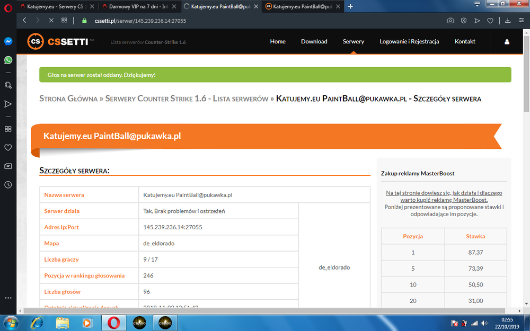Screen dimensions: 530x331
Task: Open downloads icon in the toolbar
Action: click(x=508, y=21)
